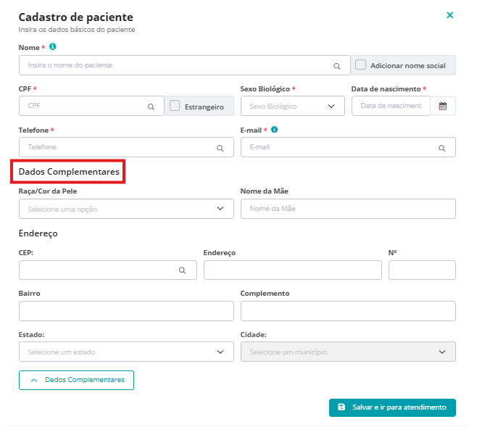Click the magnifier icon in CPF field

(151, 107)
